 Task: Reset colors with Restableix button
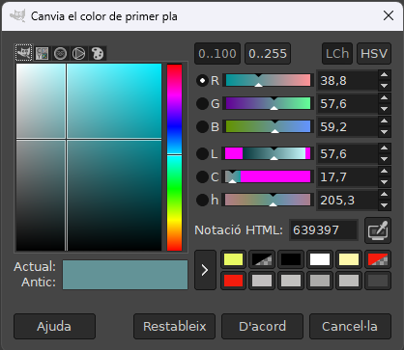point(174,327)
